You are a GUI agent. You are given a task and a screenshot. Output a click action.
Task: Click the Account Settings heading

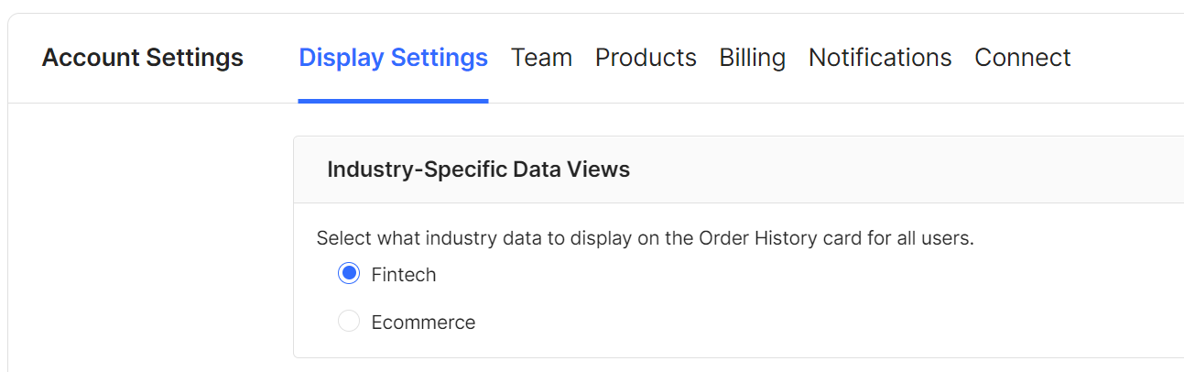click(143, 58)
